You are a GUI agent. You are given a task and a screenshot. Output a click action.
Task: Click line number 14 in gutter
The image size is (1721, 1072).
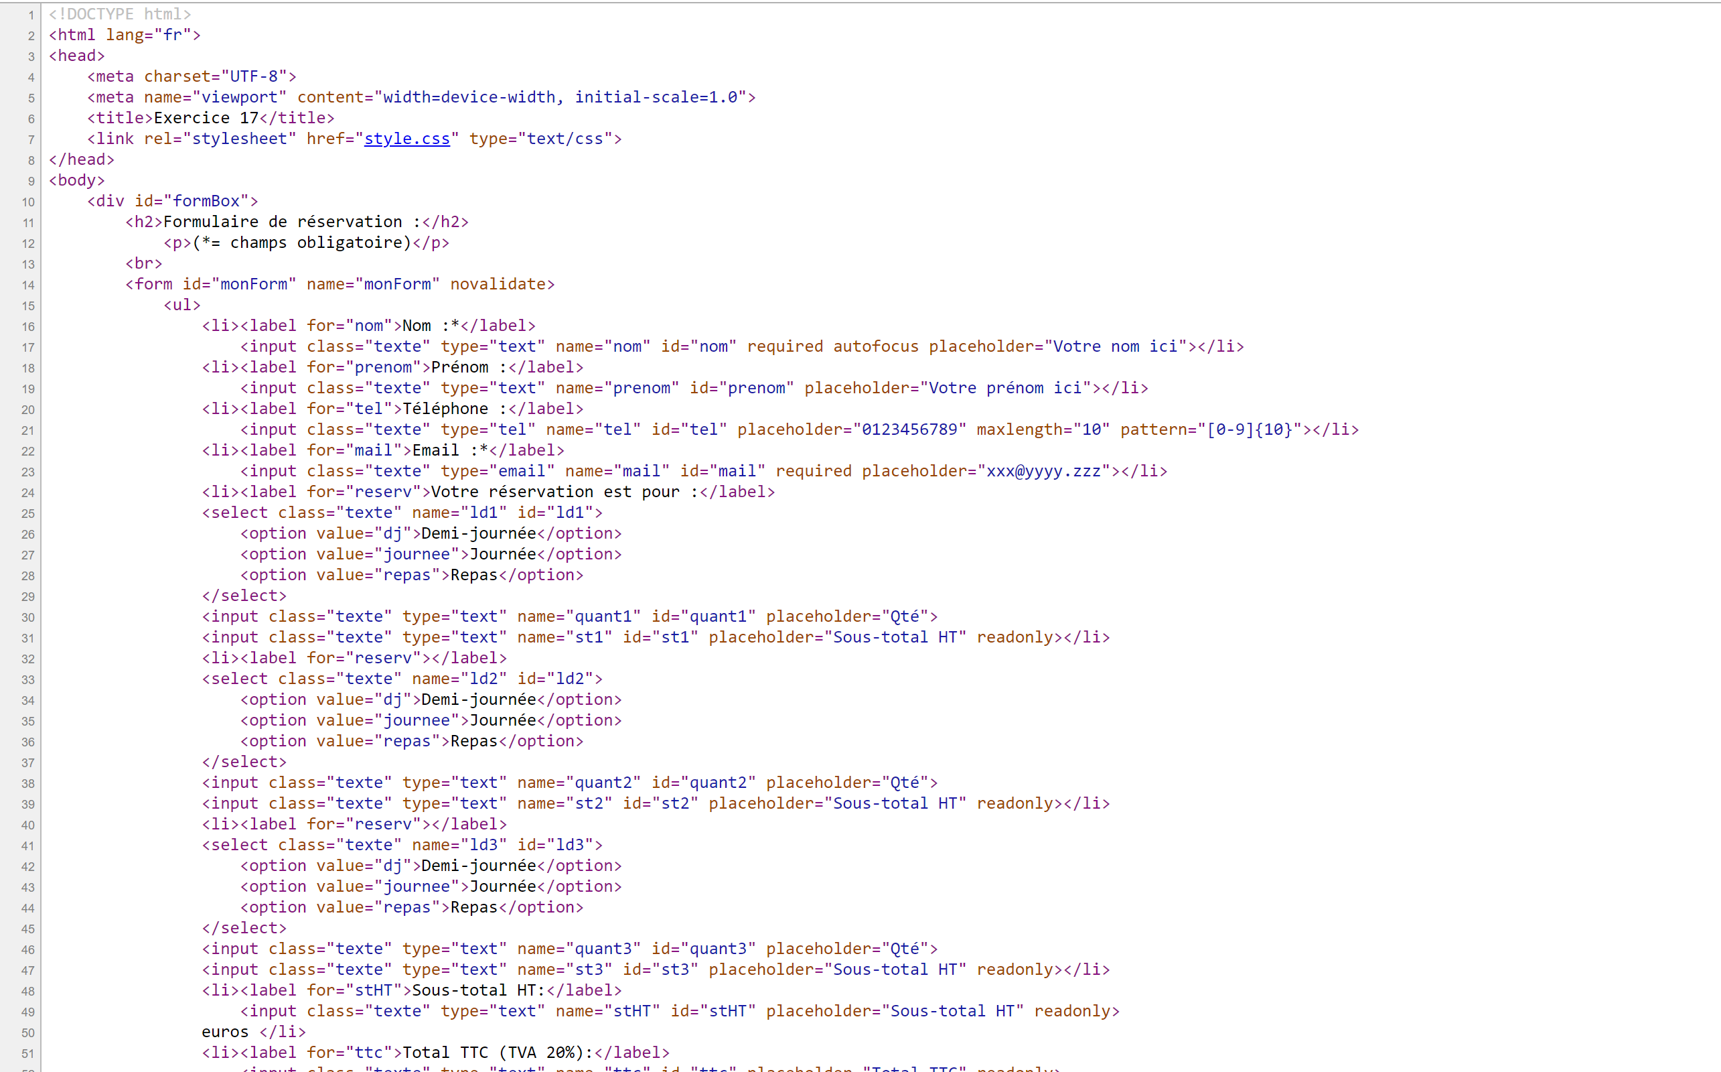(27, 285)
